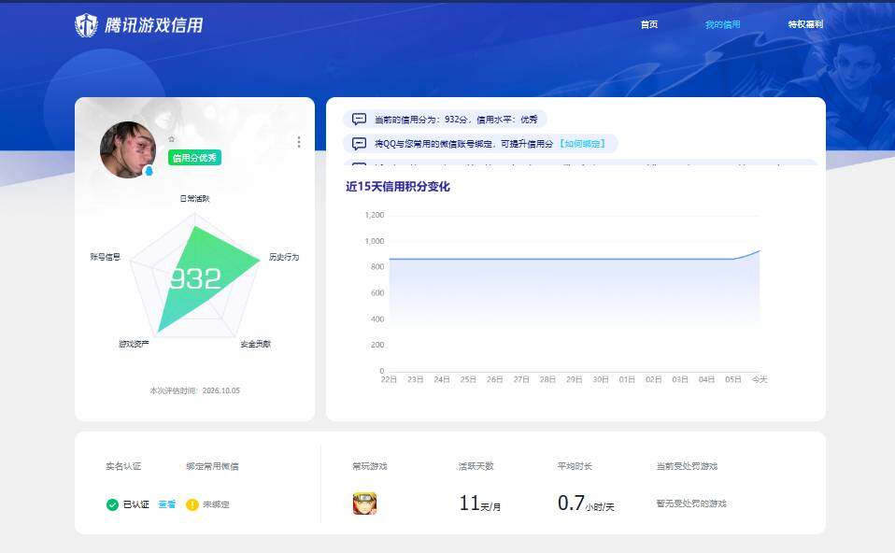Click the 当前受处罚游戏 heading
This screenshot has height=553, width=895.
point(687,466)
